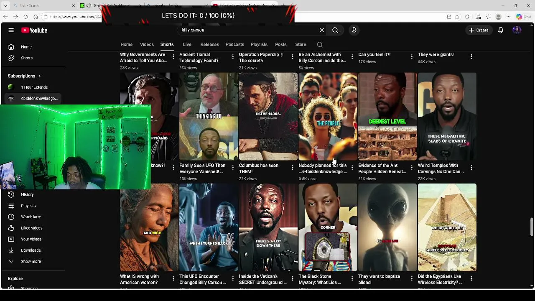Switch to the Videos tab
The height and width of the screenshot is (301, 535).
147,44
